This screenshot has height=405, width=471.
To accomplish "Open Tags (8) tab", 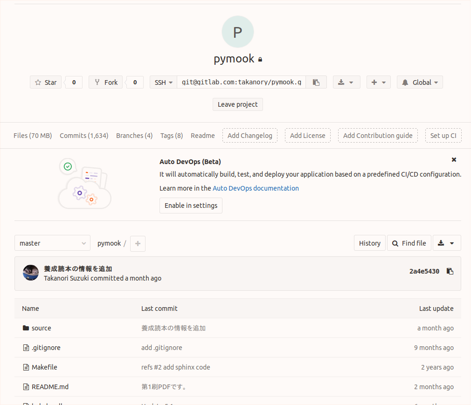I will coord(172,136).
